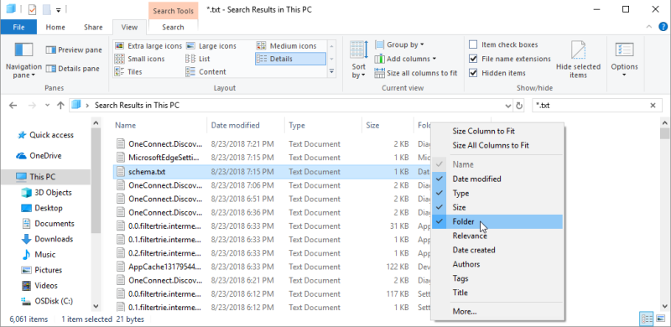This screenshot has height=327, width=671.
Task: Enable the Tags column
Action: (x=497, y=278)
